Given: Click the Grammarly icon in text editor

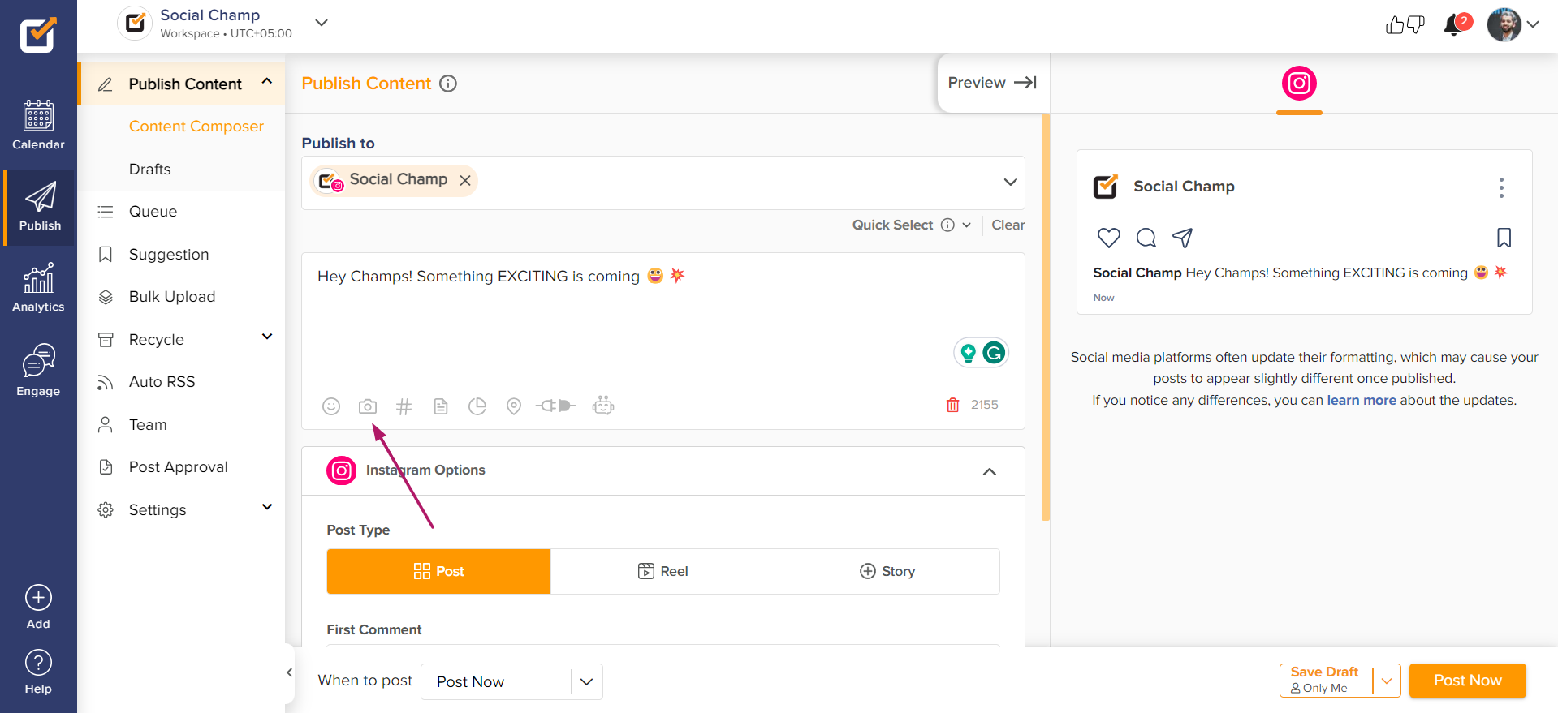Looking at the screenshot, I should [994, 353].
